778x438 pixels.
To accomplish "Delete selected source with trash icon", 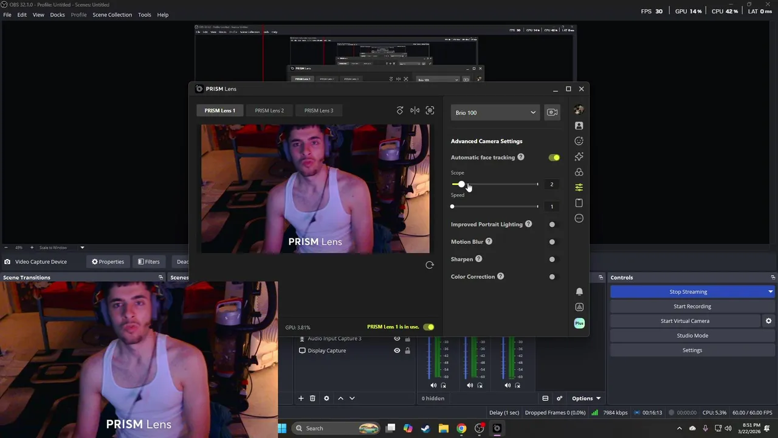I will (x=312, y=398).
